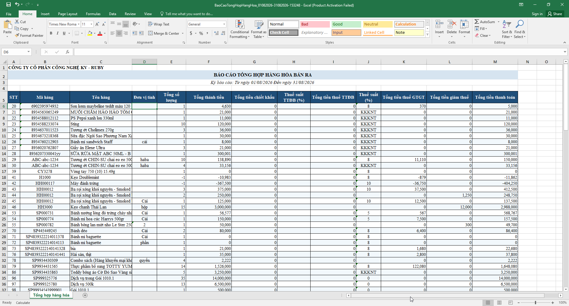This screenshot has width=569, height=306.
Task: Increase the cell indent
Action: pyautogui.click(x=141, y=33)
